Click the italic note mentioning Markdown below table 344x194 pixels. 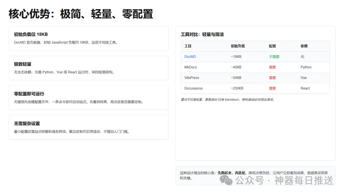(x=228, y=100)
